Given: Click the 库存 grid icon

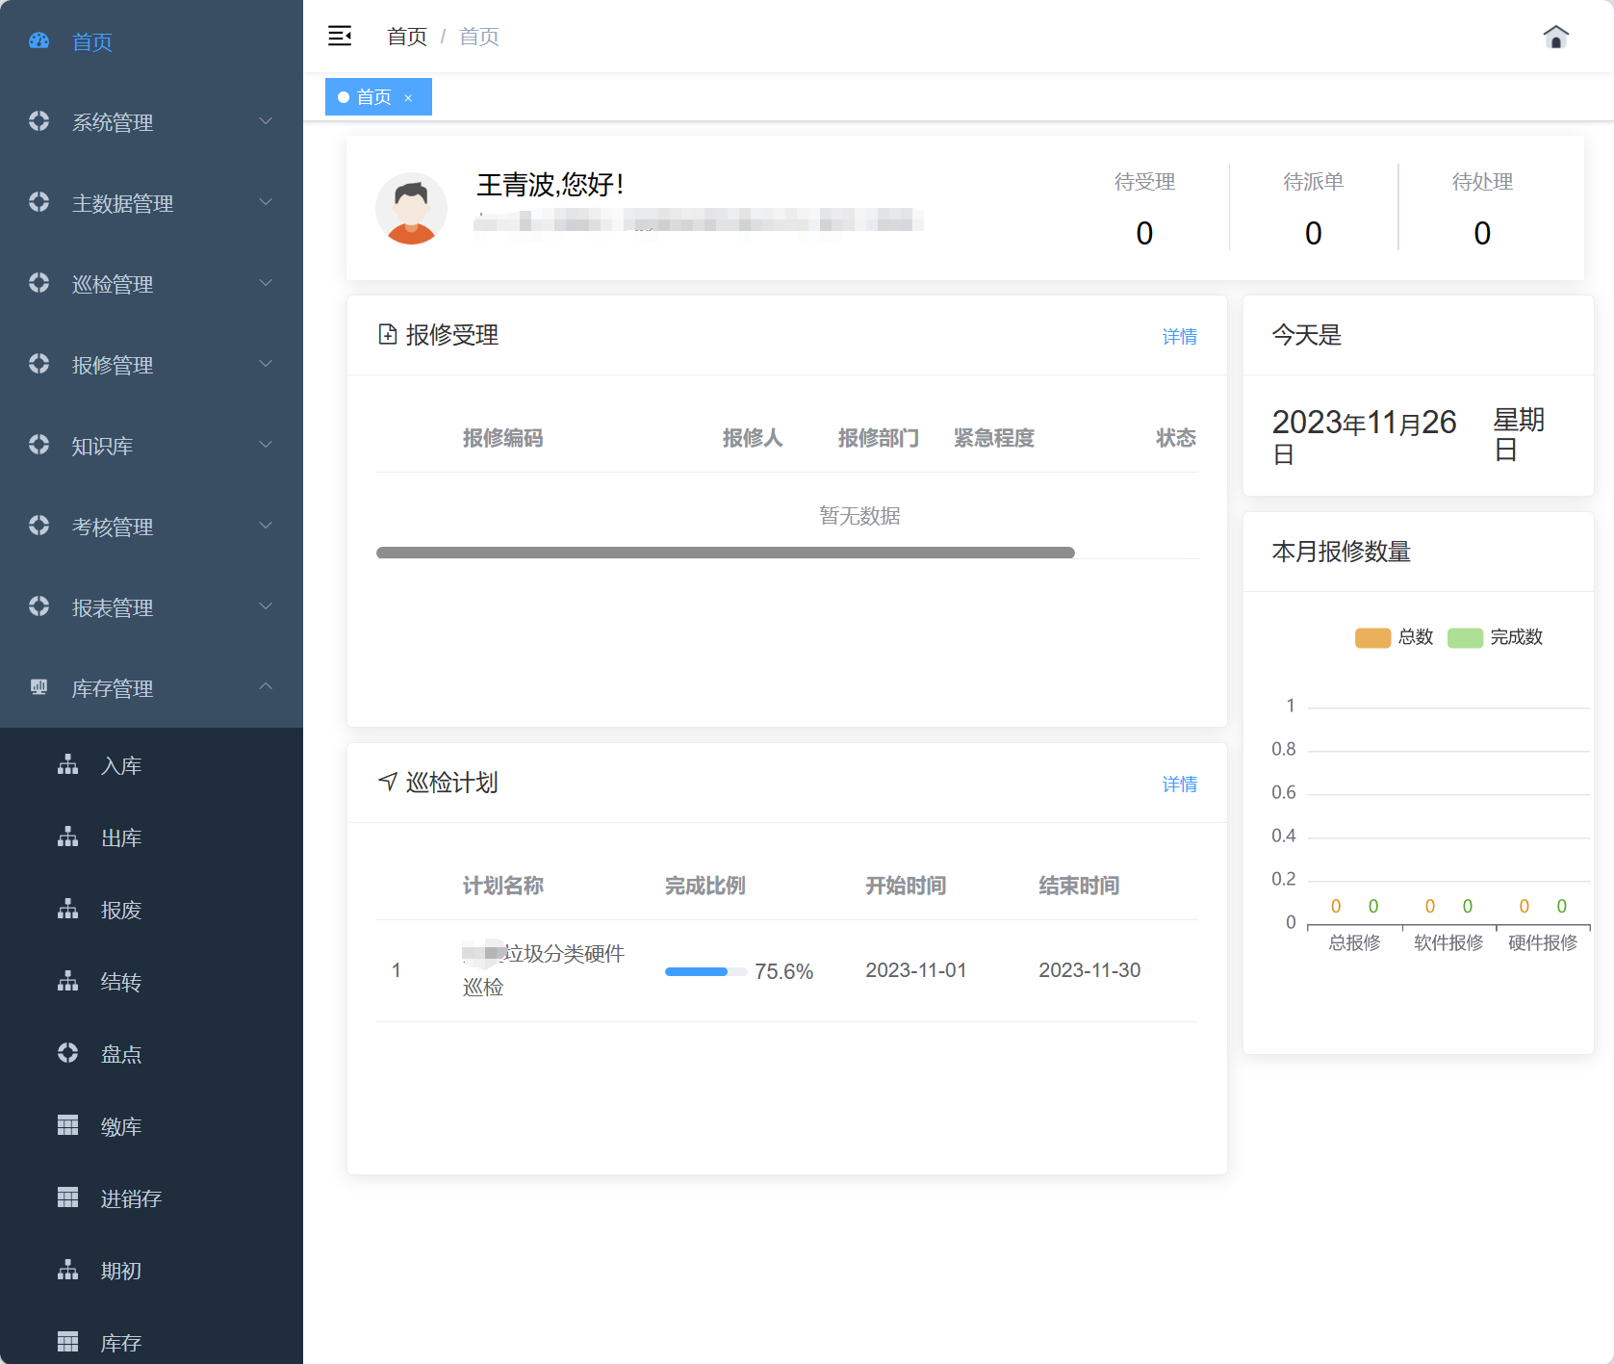Looking at the screenshot, I should point(67,1342).
